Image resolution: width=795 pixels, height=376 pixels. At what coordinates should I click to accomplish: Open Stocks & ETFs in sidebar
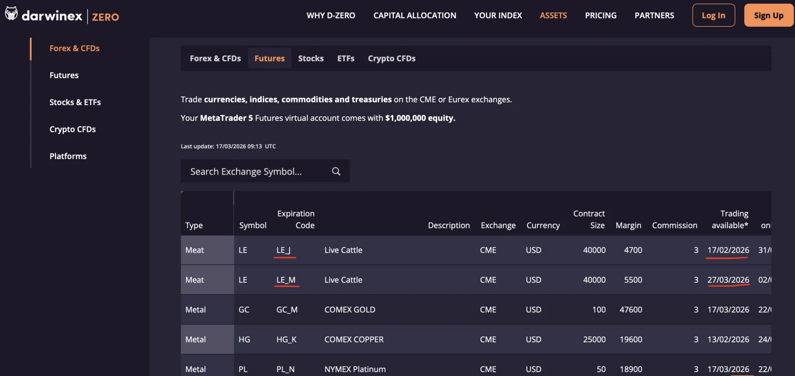75,102
